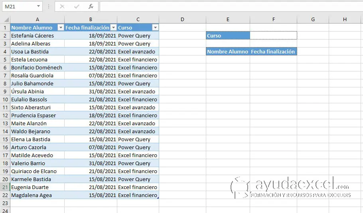Click cell containing Estefanía Cáceres

click(37, 35)
